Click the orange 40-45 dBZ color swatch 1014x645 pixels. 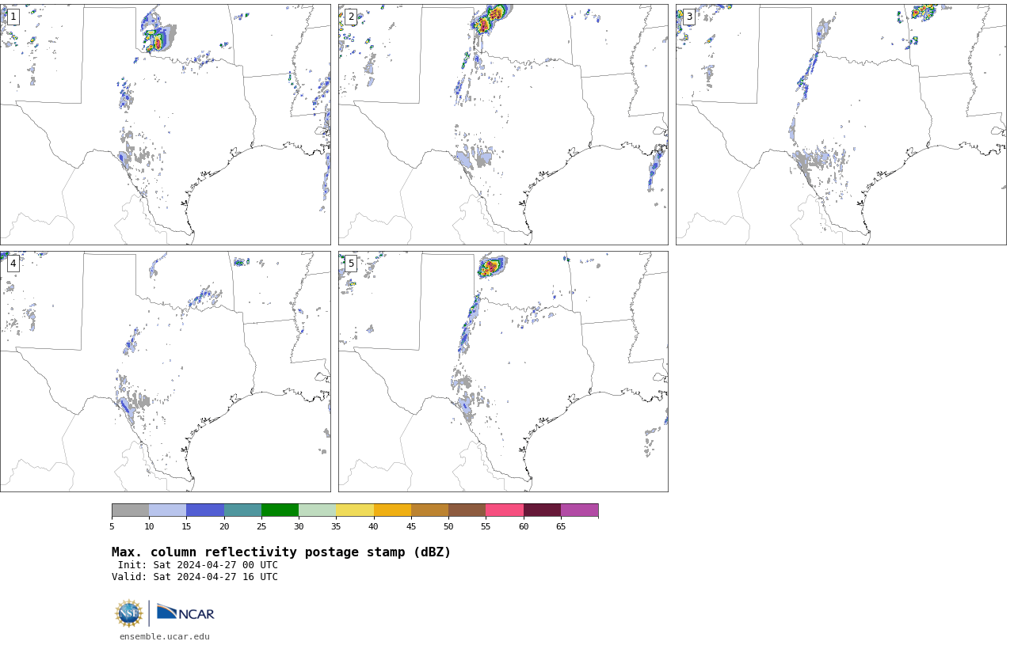pos(392,510)
